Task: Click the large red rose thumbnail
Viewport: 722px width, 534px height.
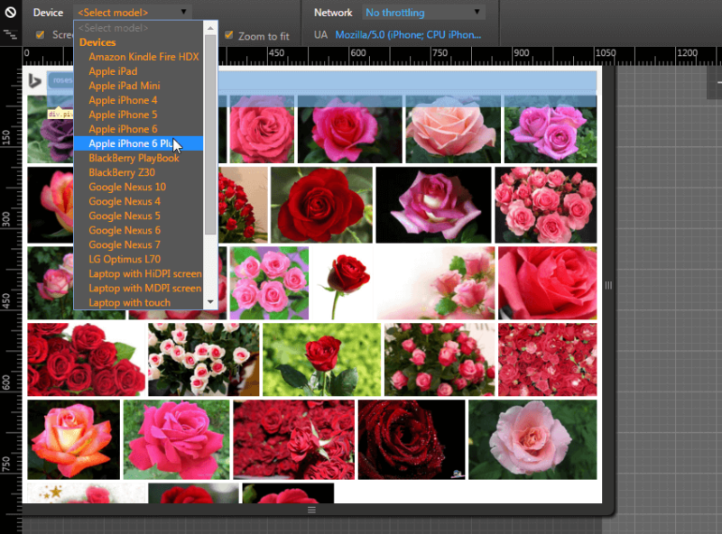Action: [320, 205]
